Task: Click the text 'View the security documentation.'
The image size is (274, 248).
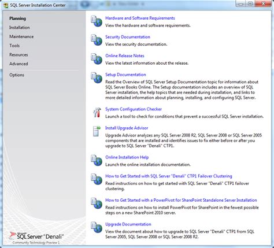Action: 136,45
